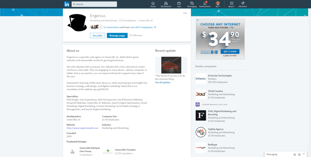Click the ad choices icon on advertisement
Viewport: 311px width, 157px height.
[197, 20]
